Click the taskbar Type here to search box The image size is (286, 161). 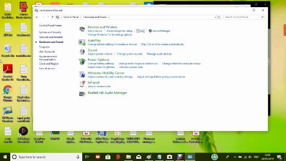click(x=46, y=157)
